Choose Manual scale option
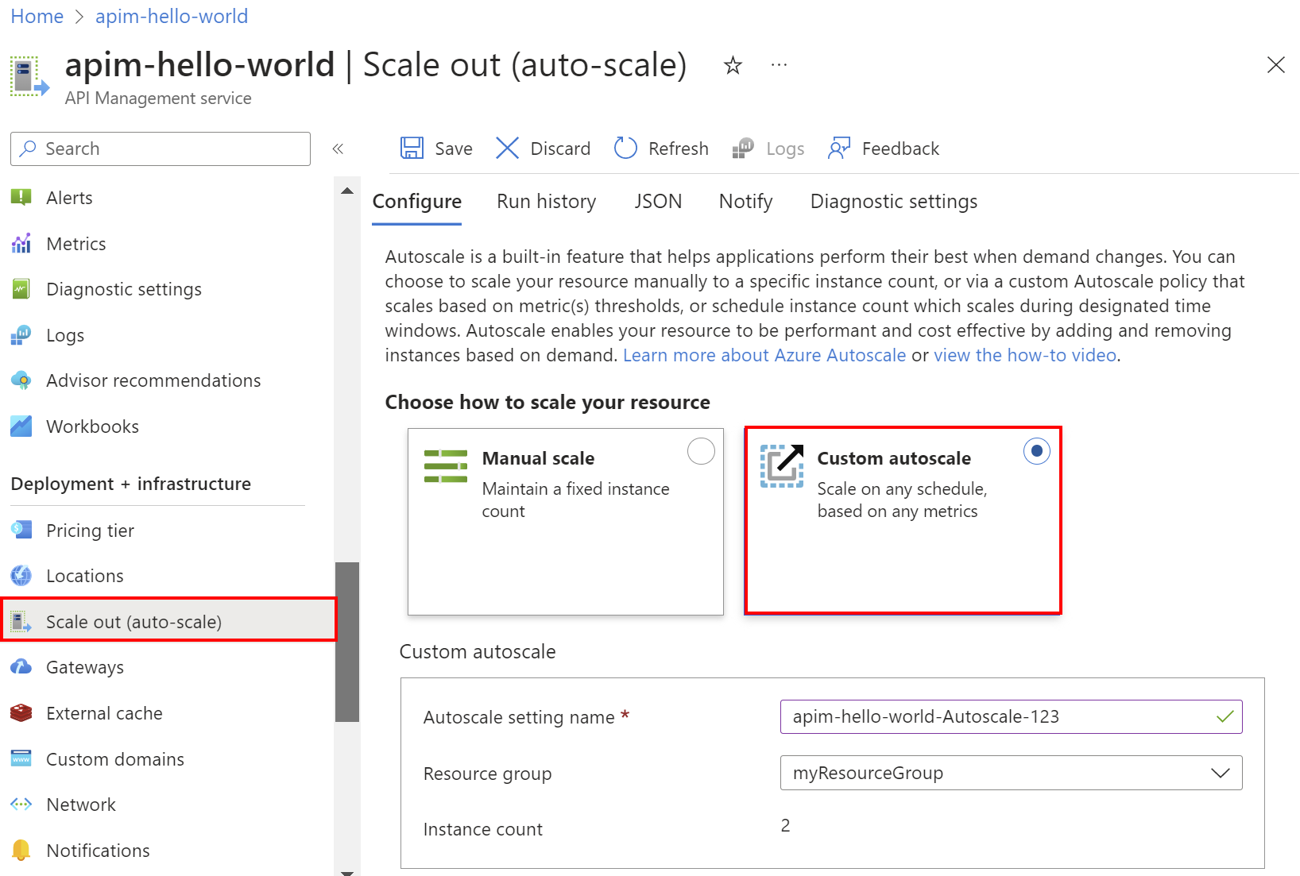1300x876 pixels. pos(700,450)
